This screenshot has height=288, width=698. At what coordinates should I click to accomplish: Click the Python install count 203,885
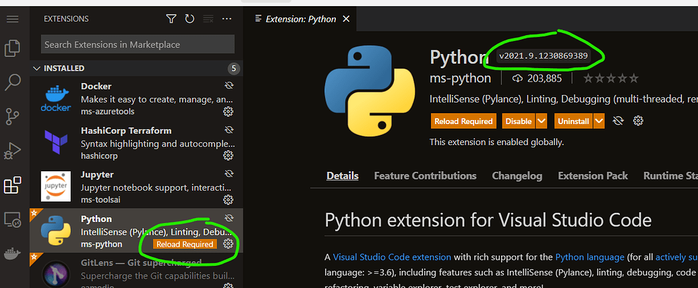(x=537, y=79)
